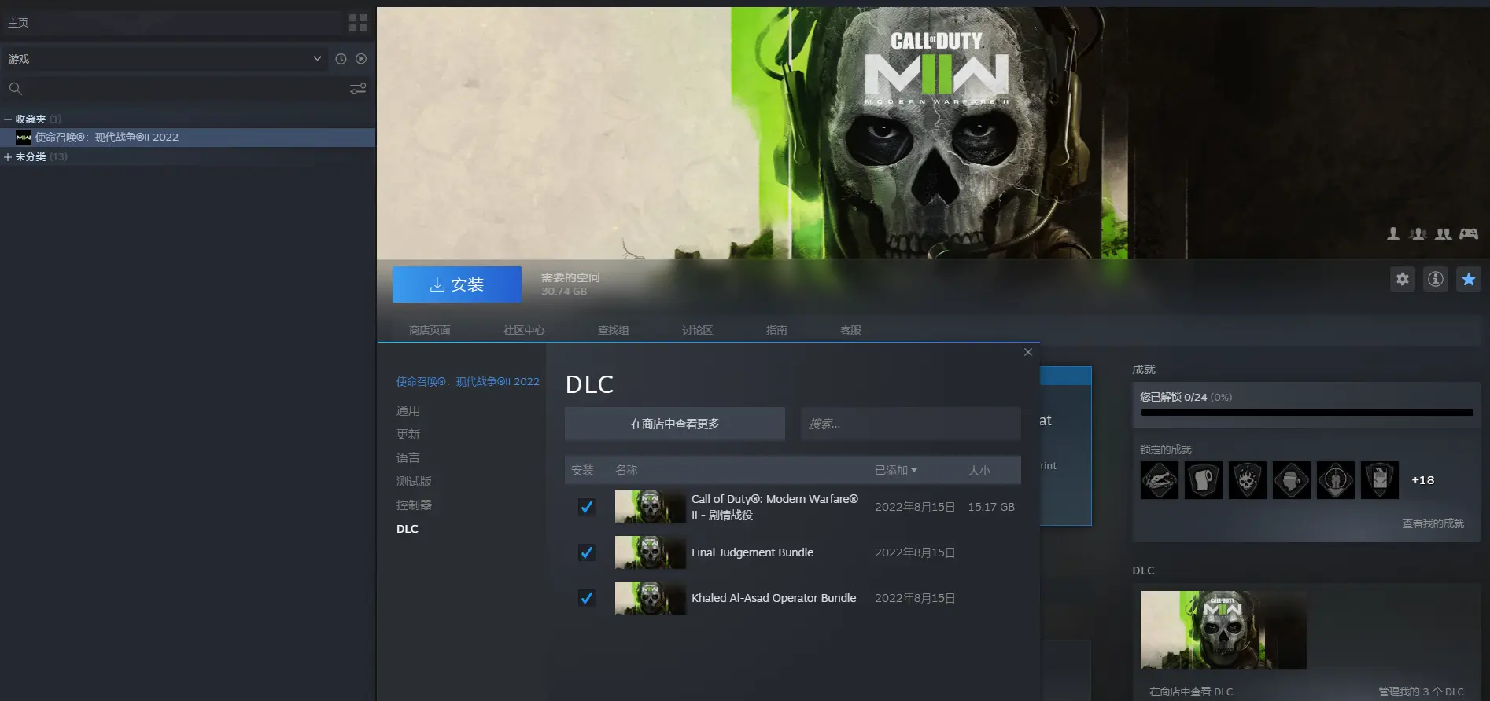
Task: Open first locked achievement icon
Action: 1160,480
